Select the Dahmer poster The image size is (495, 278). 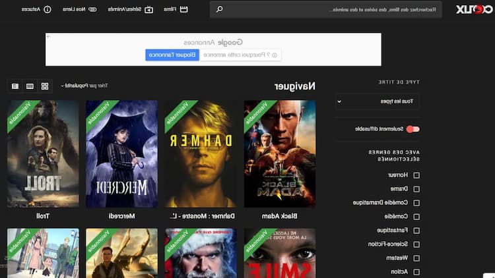(201, 153)
